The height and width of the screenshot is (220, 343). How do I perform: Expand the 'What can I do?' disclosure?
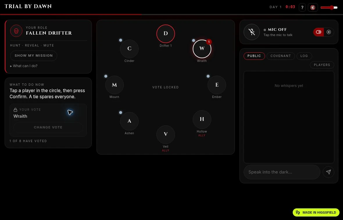24,66
